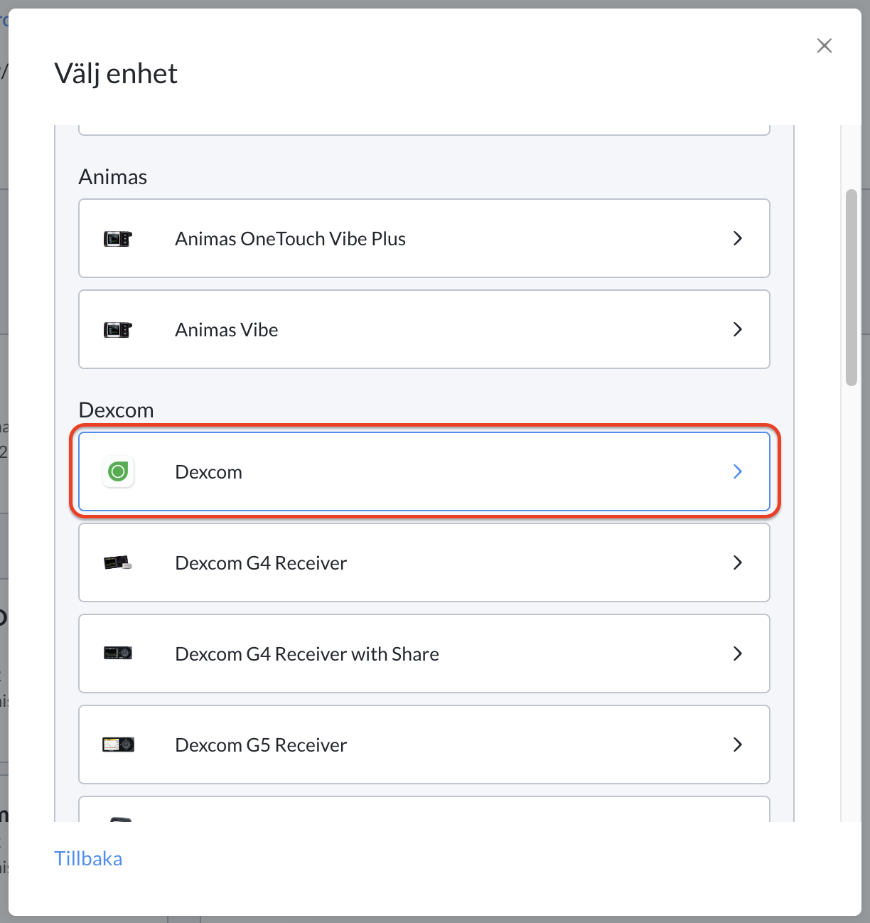
Task: Click the Välj enhet dialog title
Action: (116, 73)
